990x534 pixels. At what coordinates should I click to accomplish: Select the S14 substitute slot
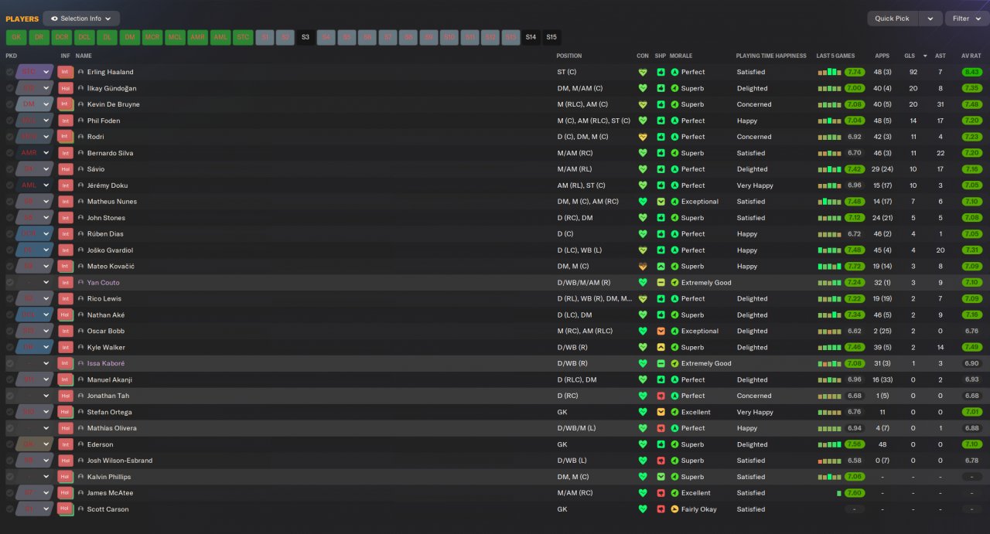(x=531, y=37)
